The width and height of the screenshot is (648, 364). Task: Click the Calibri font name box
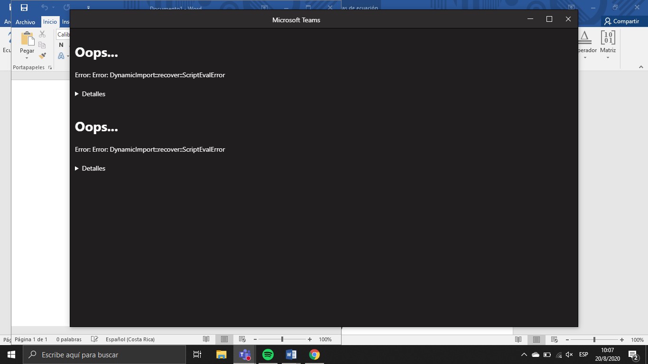point(63,35)
